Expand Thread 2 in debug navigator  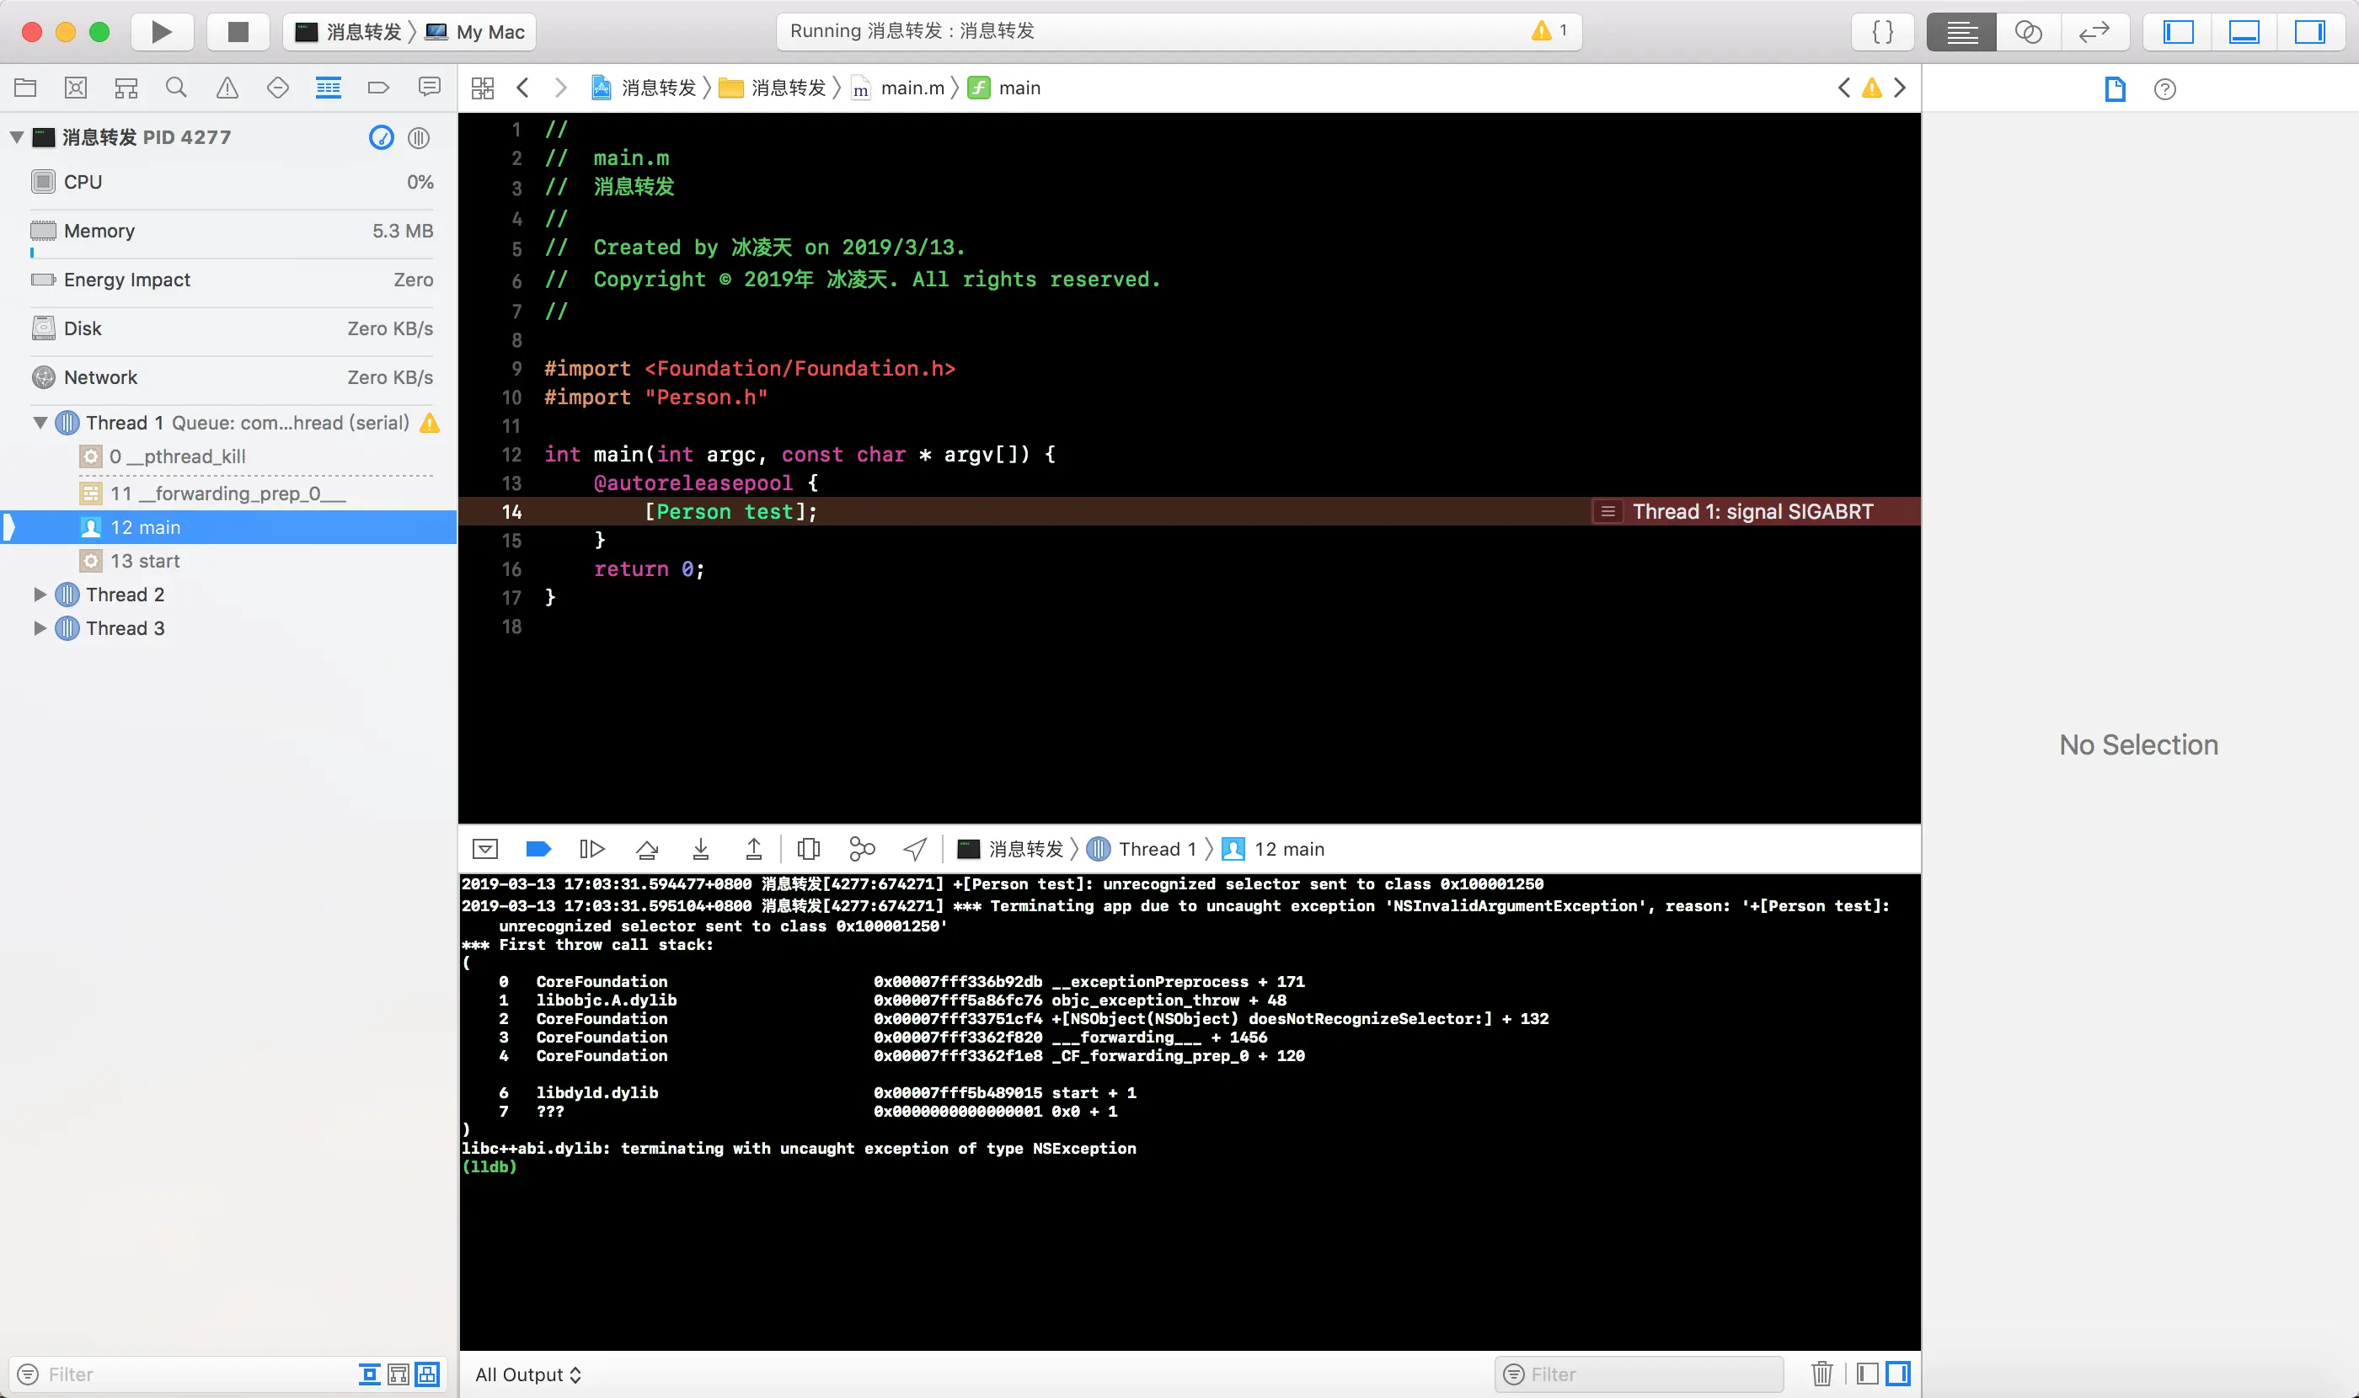pos(40,595)
